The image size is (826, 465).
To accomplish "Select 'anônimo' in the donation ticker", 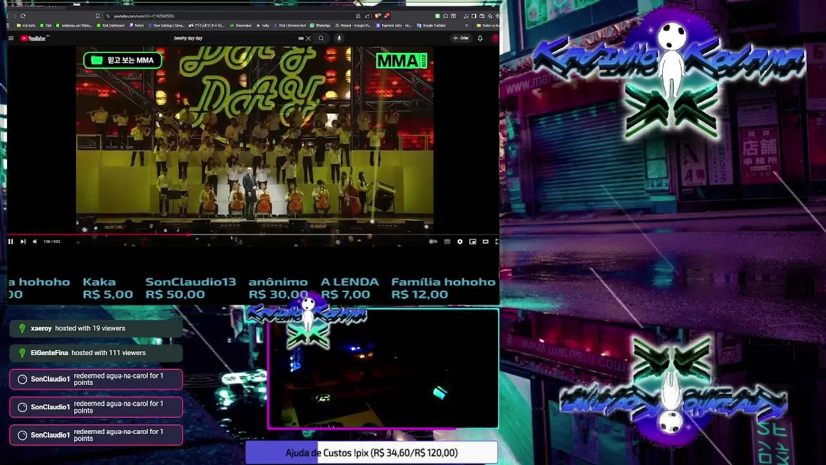I will click(x=278, y=282).
